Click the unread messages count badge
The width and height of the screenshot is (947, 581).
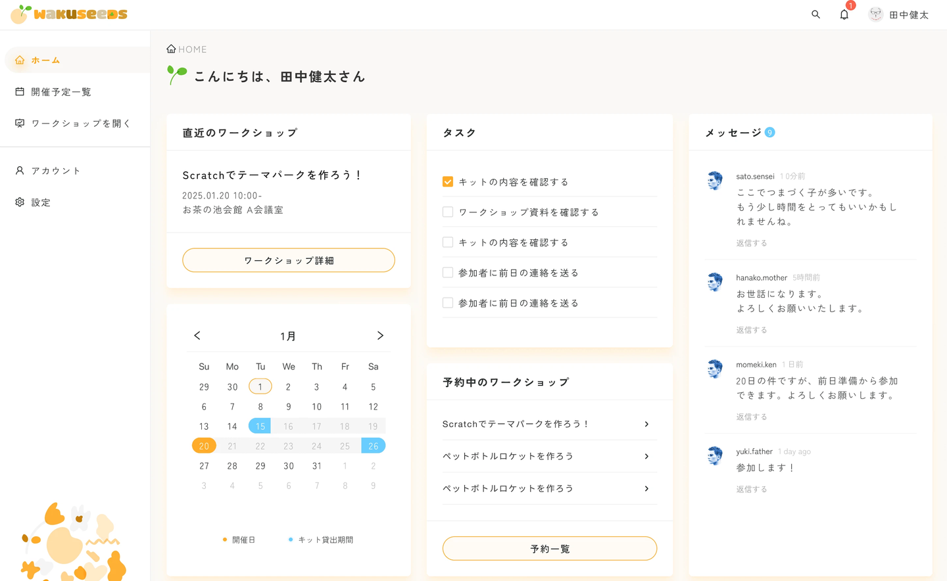tap(769, 132)
